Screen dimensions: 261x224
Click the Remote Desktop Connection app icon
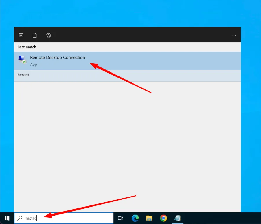[22, 60]
